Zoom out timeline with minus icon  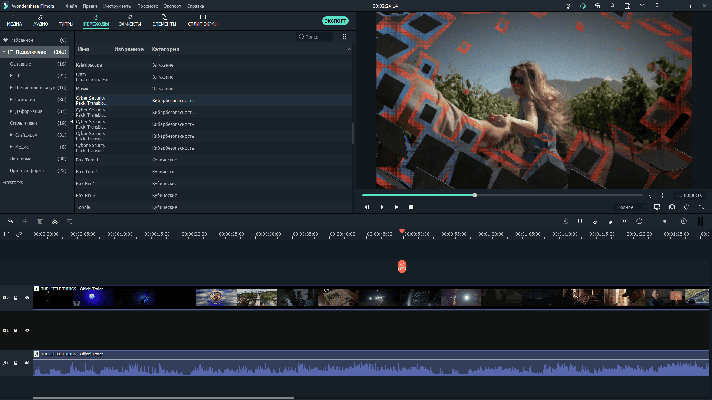coord(639,221)
